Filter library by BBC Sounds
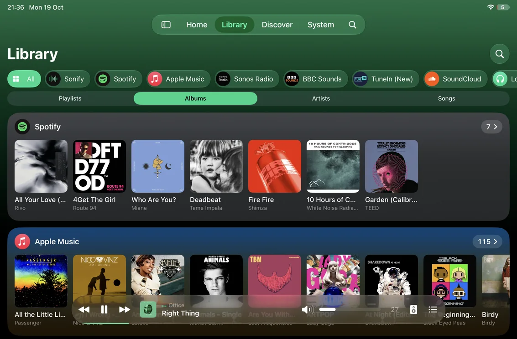 (x=316, y=79)
